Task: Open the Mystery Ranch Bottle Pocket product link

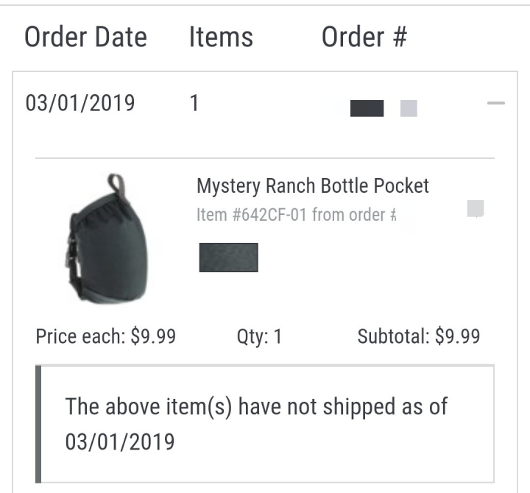Action: (313, 186)
